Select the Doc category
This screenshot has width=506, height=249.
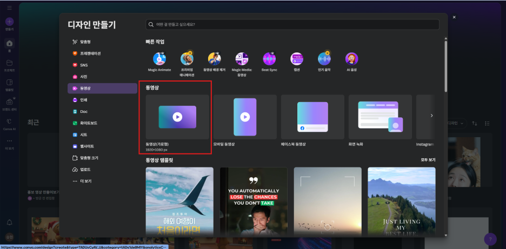(102, 112)
